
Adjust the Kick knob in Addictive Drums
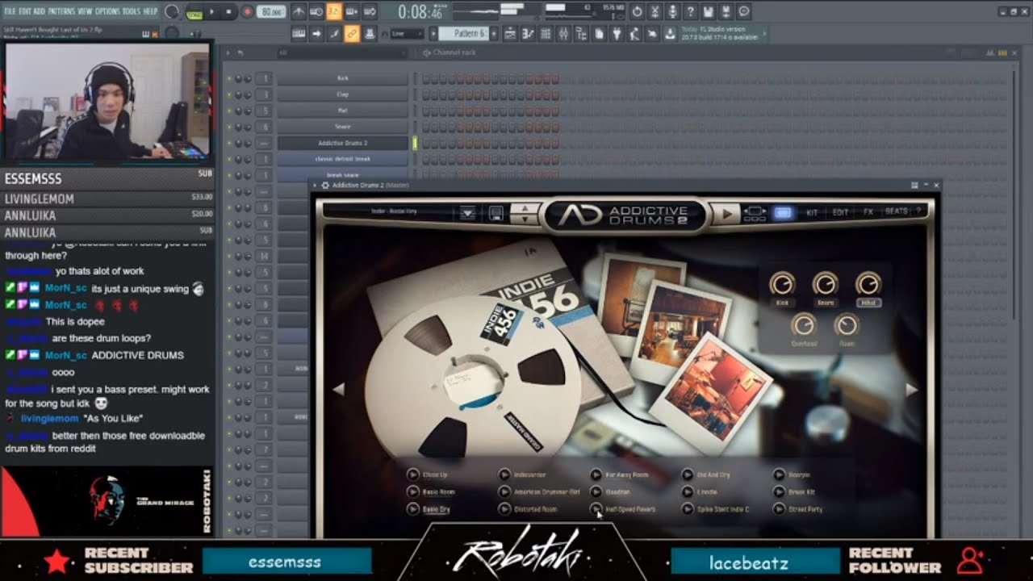[781, 283]
